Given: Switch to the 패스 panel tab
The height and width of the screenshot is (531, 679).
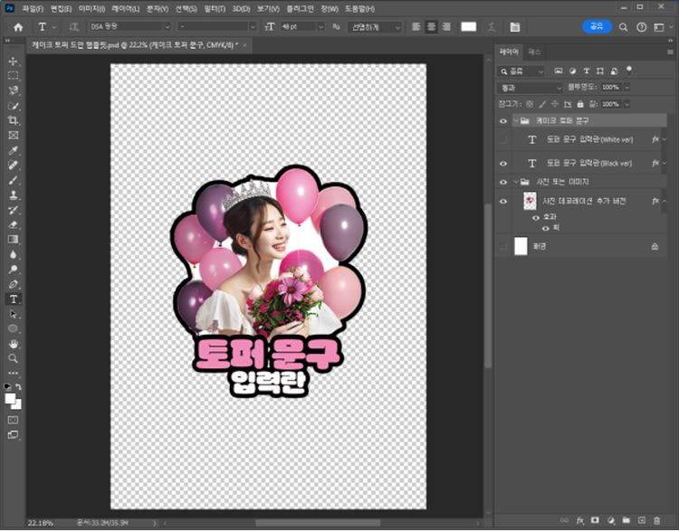Looking at the screenshot, I should (535, 52).
